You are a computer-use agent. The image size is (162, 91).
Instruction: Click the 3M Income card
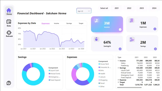click(x=107, y=24)
